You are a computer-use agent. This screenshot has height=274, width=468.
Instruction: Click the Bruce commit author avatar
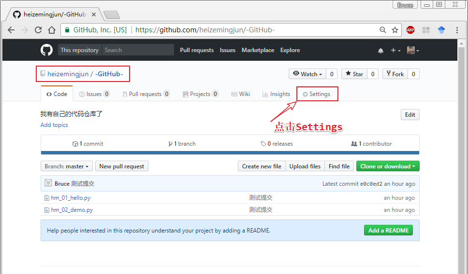pyautogui.click(x=48, y=183)
